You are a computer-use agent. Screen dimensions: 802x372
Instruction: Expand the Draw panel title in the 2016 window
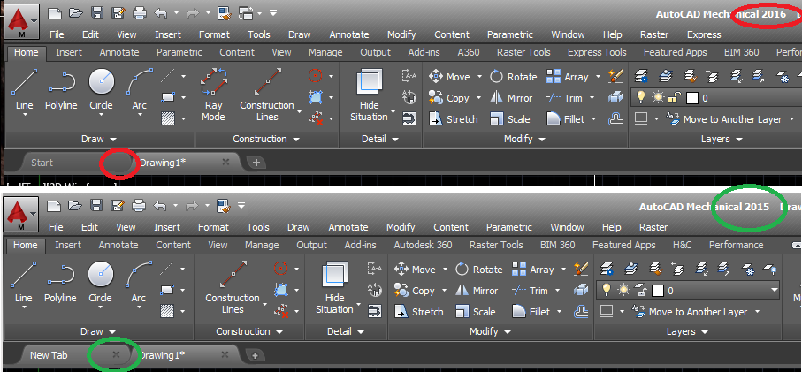(99, 139)
